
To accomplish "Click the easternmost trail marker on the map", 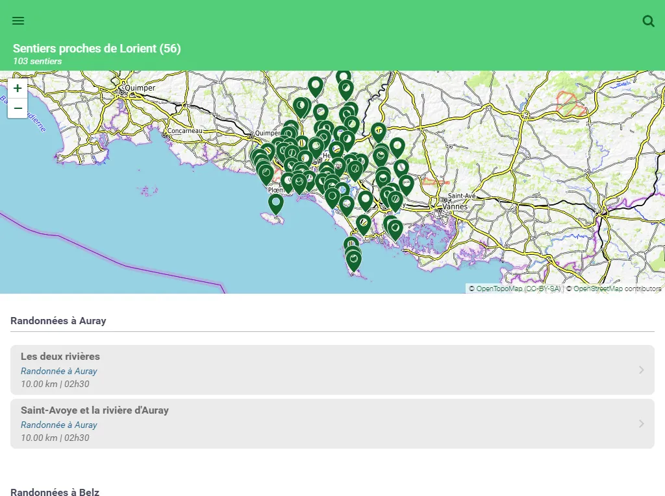I will (406, 184).
